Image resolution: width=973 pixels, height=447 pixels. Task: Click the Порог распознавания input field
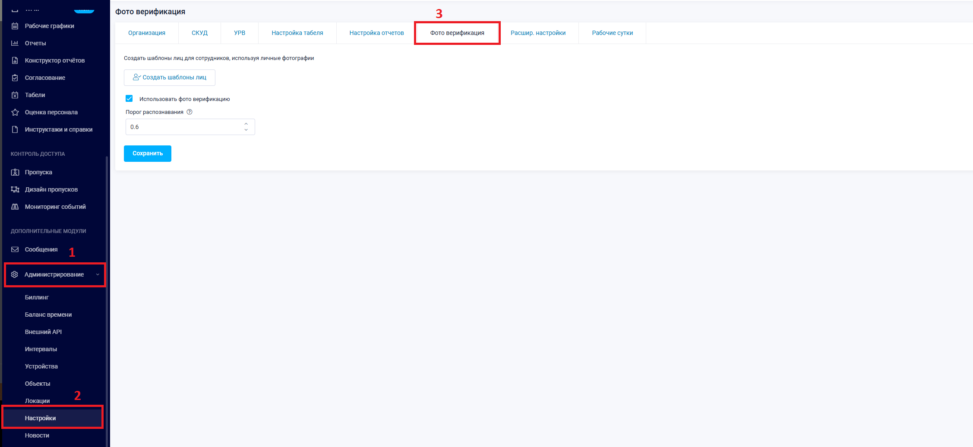[183, 127]
